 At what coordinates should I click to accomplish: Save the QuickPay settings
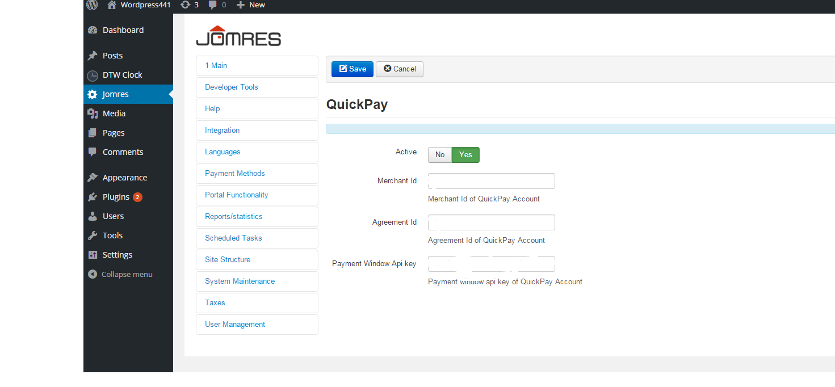click(x=353, y=69)
